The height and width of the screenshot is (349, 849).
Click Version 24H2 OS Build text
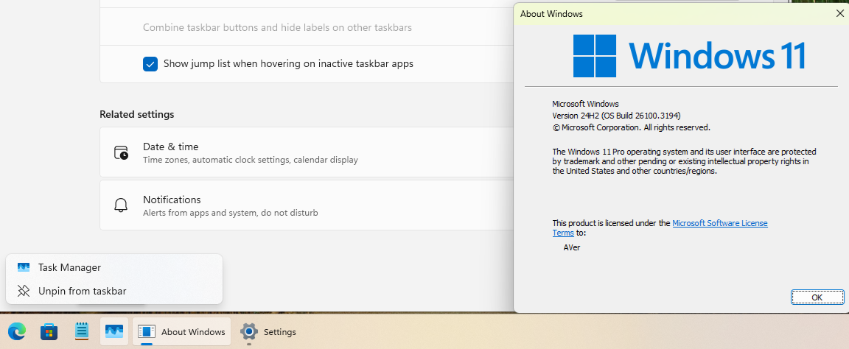[x=616, y=116]
